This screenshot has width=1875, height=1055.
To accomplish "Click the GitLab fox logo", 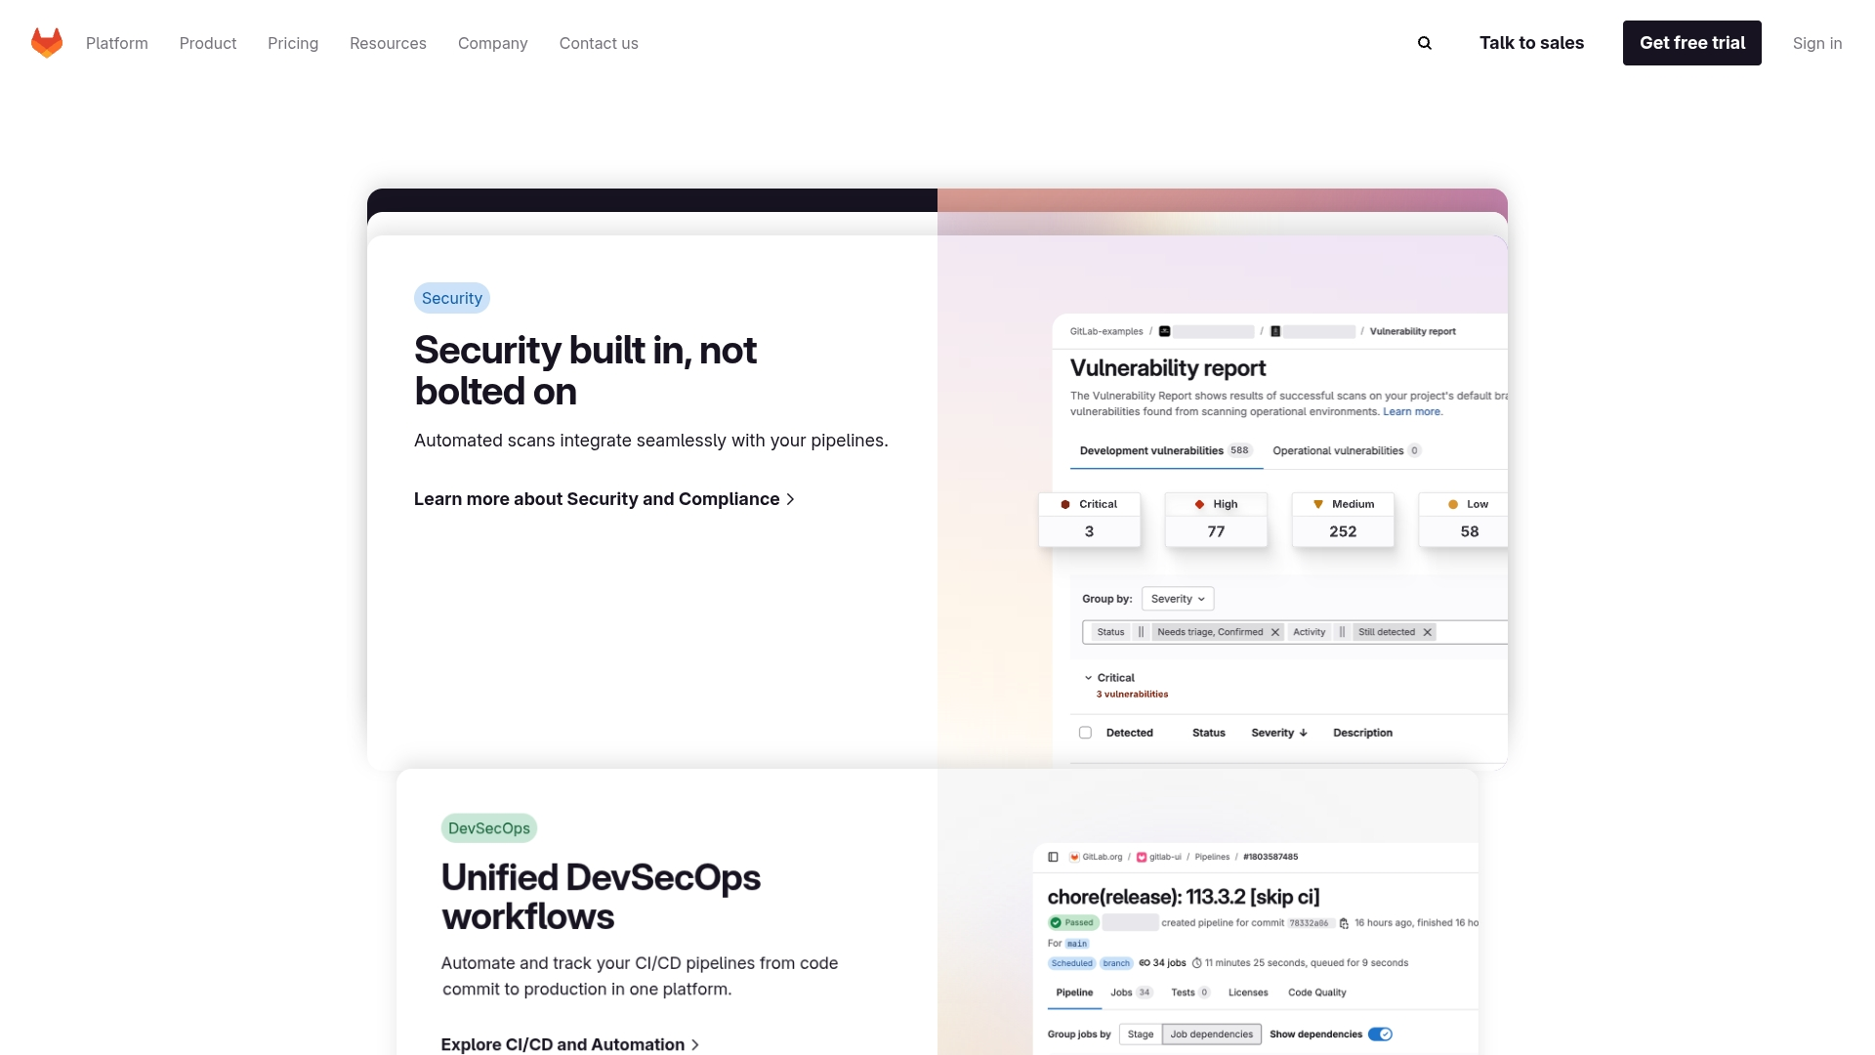I will (x=47, y=43).
